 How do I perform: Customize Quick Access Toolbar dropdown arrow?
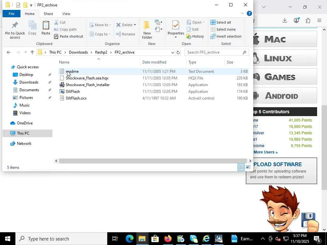[31, 5]
